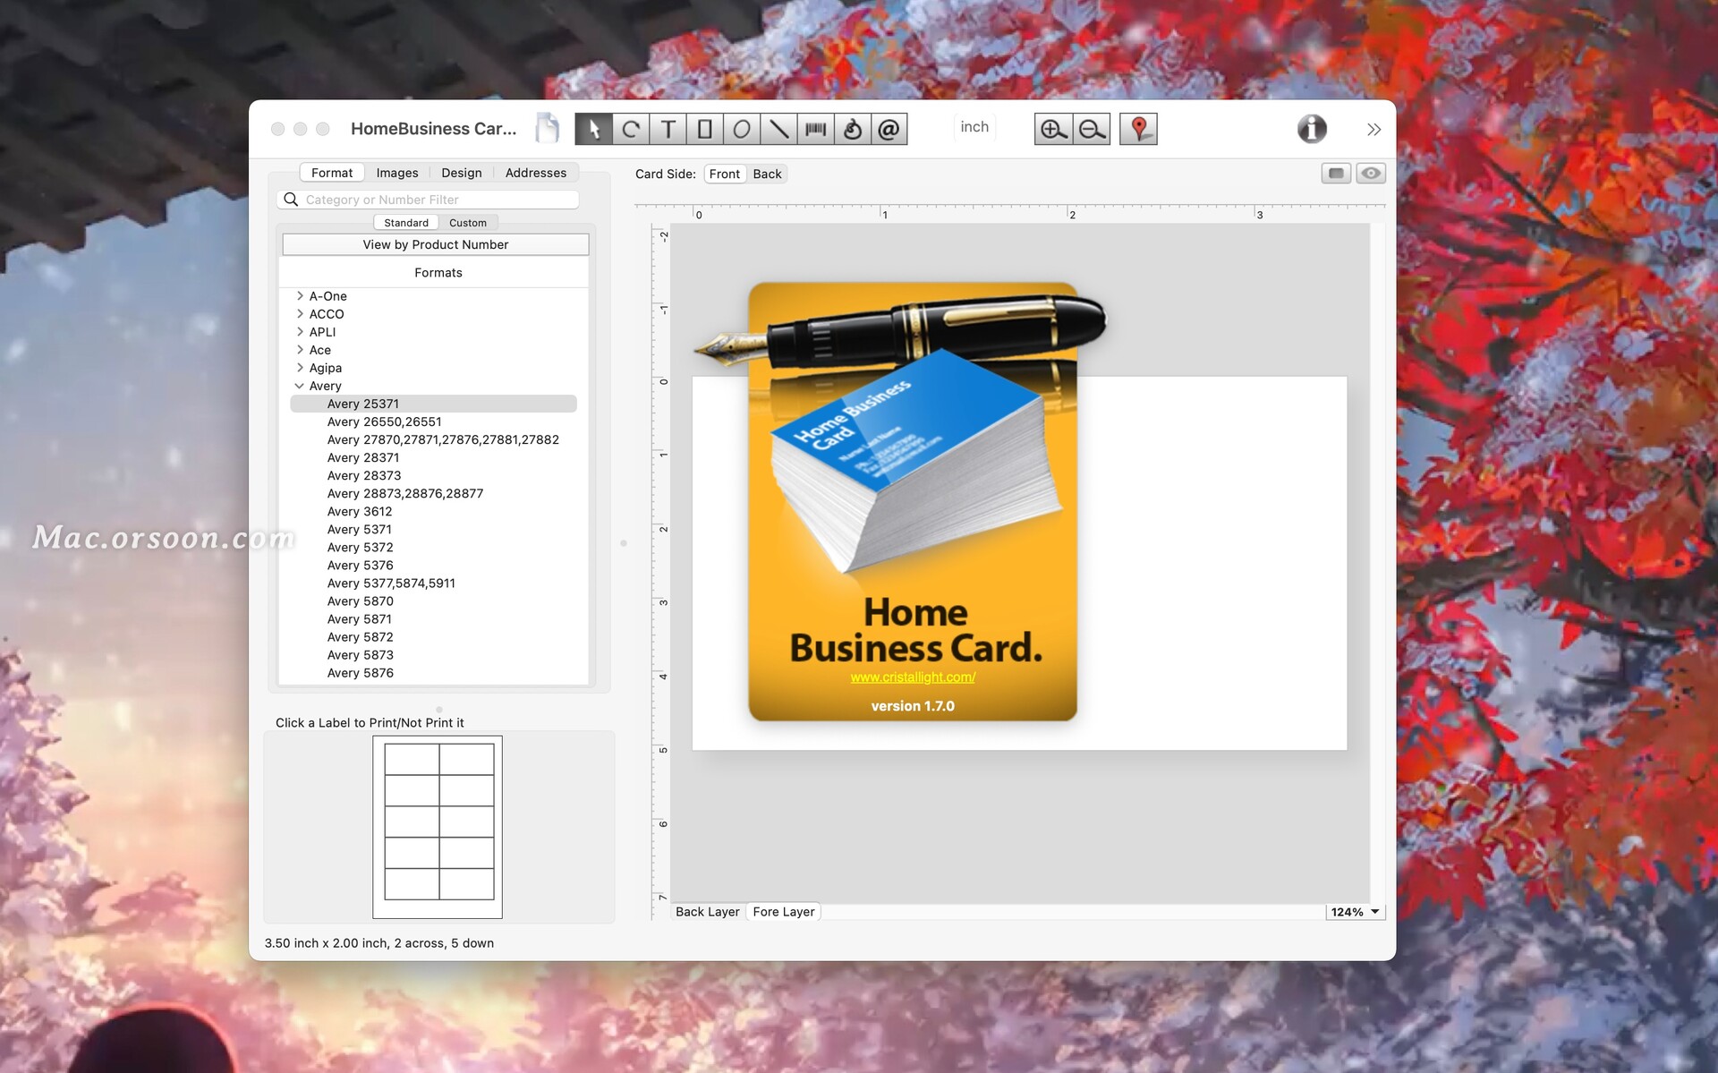Viewport: 1718px width, 1073px height.
Task: Show more toolbar items via double chevron
Action: [1374, 130]
